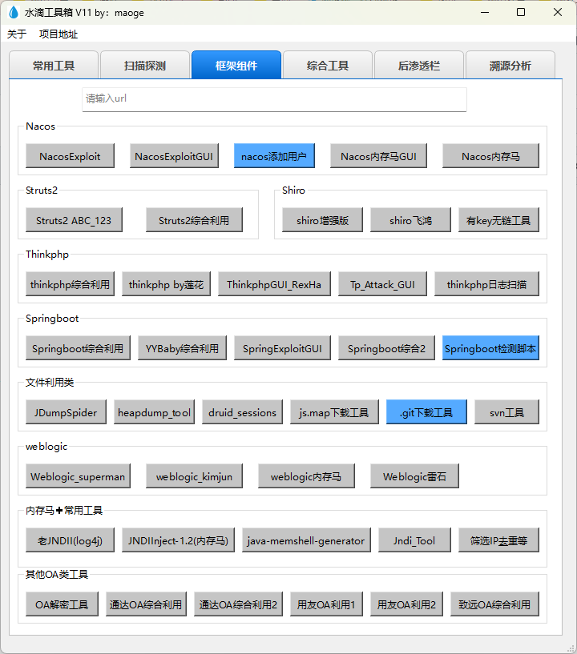Image resolution: width=577 pixels, height=654 pixels.
Task: Open the 关于 menu
Action: click(17, 34)
